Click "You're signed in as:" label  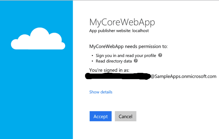point(109,70)
